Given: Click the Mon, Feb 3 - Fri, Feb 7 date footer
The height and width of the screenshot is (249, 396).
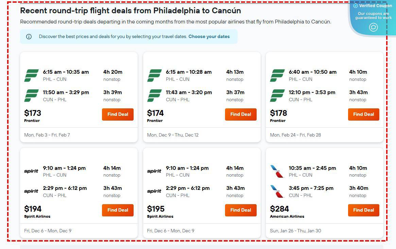Looking at the screenshot, I should (47, 135).
